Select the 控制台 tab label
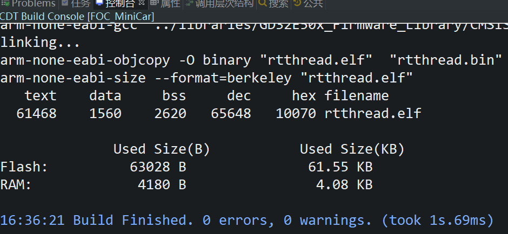This screenshot has height=234, width=508. [x=120, y=3]
